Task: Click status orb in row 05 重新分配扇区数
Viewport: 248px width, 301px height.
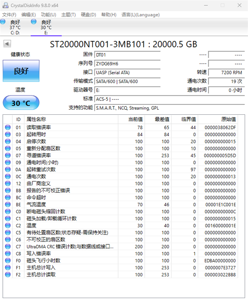Action: 8,148
